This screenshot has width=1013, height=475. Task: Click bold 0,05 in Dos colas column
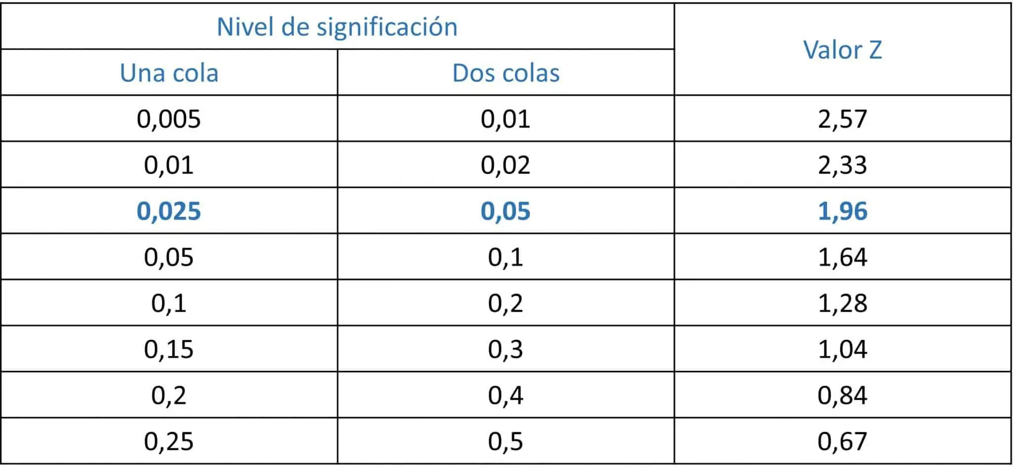506,211
